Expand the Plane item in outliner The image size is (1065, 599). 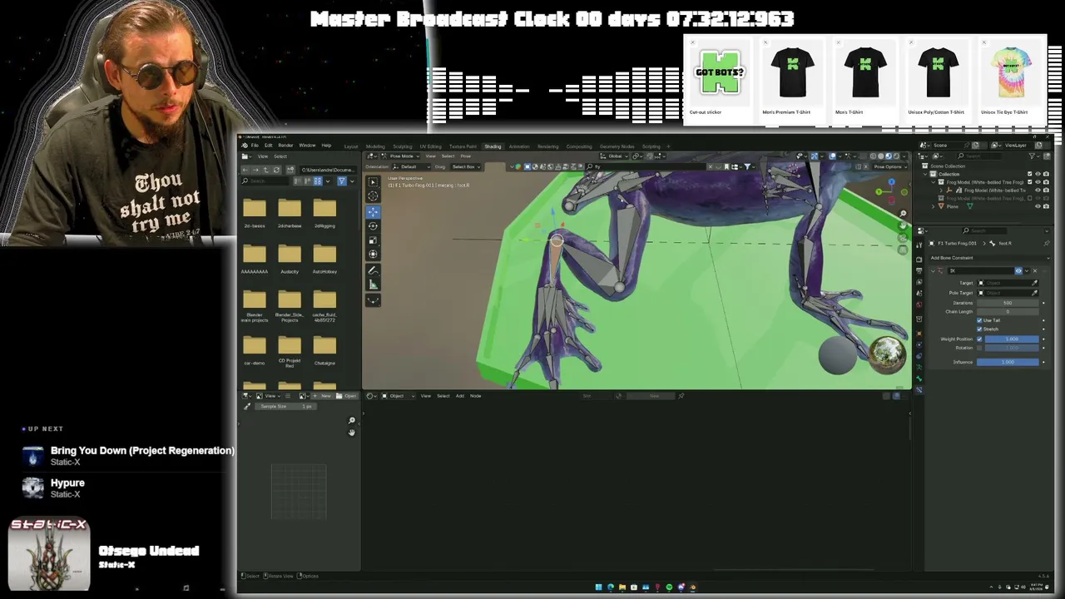tap(934, 206)
